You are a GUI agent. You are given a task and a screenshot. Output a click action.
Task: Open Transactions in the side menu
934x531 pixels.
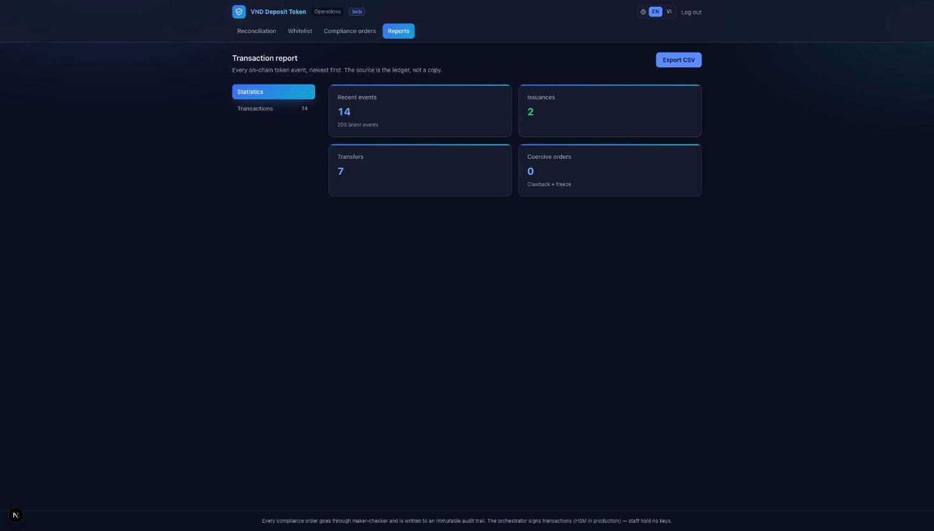click(x=273, y=109)
